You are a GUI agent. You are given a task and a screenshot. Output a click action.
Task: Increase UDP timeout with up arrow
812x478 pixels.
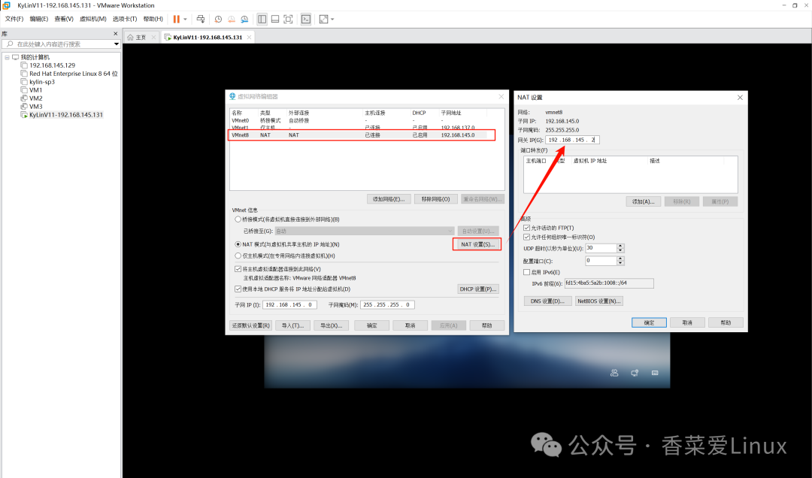tap(620, 246)
